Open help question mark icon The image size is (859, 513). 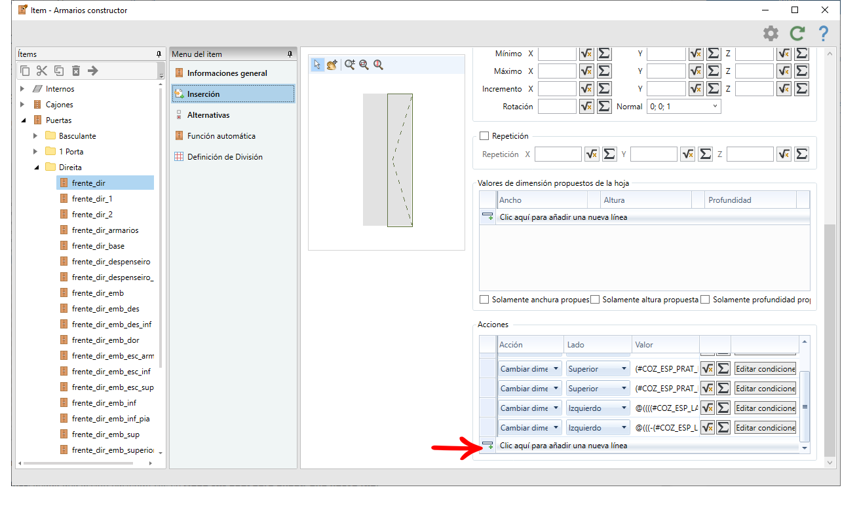tap(824, 33)
